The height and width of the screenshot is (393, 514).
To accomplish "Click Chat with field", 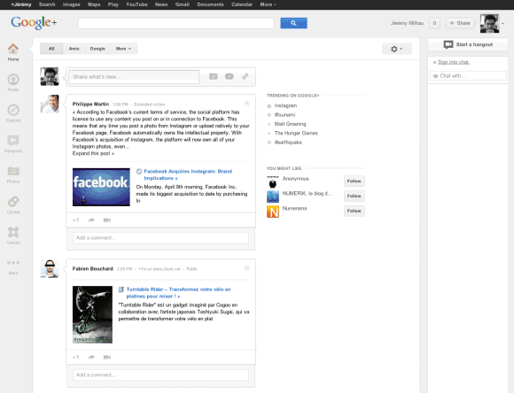I will click(x=468, y=76).
